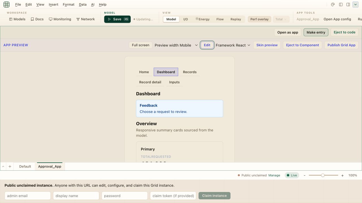The height and width of the screenshot is (203, 362).
Task: Switch view to Replay
Action: 236,19
